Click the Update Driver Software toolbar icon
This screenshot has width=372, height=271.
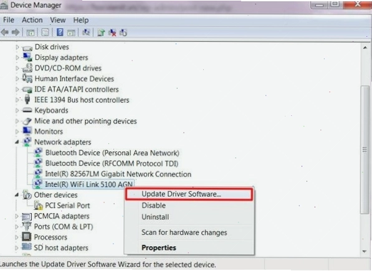coord(101,32)
